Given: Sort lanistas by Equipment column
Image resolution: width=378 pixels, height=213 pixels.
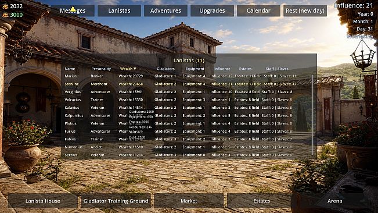Looking at the screenshot, I should (x=195, y=69).
